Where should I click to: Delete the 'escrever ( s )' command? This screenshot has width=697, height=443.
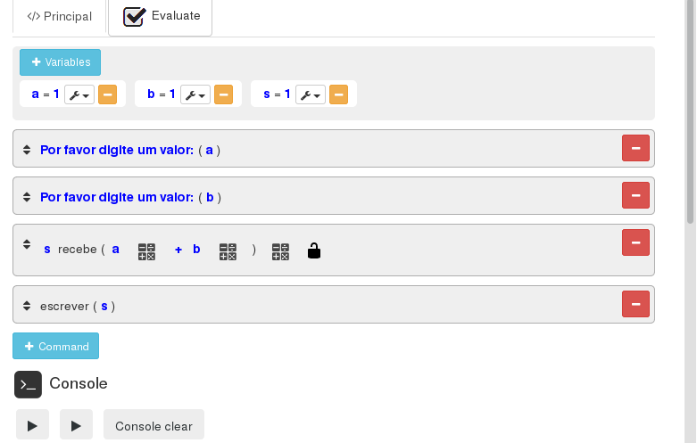coord(635,305)
